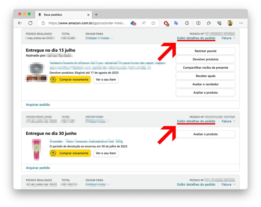Click Comprar novamente for July 13 order
This screenshot has width=261, height=207.
70,79
